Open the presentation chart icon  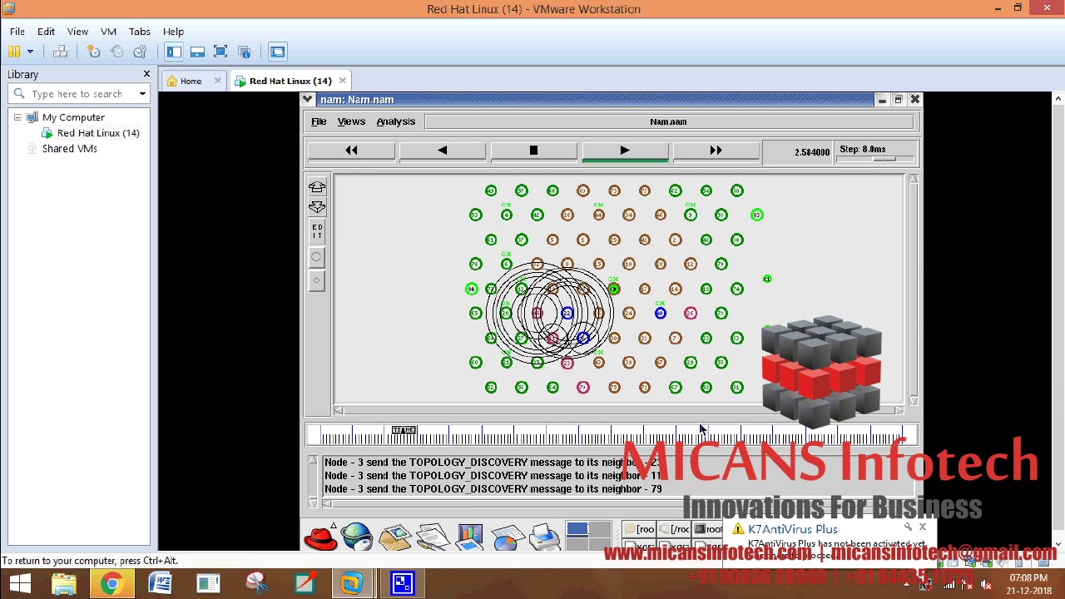pyautogui.click(x=469, y=537)
